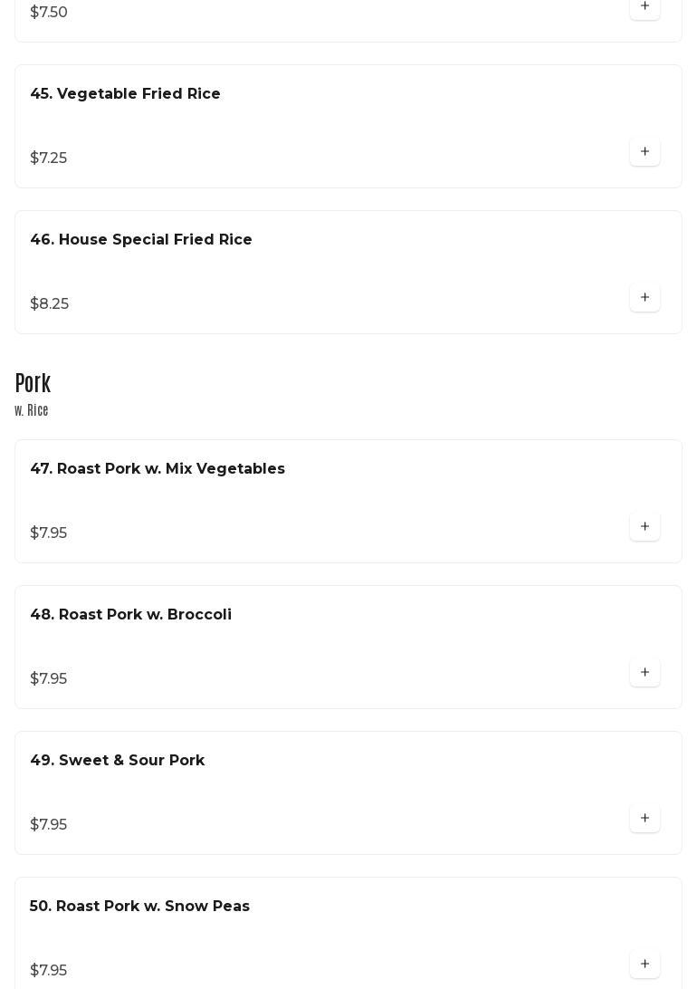Click the $7.95 price under Sweet & Sour Pork
Screen dimensions: 697x989
[x=49, y=825]
